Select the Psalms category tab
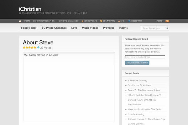 pos(123,28)
